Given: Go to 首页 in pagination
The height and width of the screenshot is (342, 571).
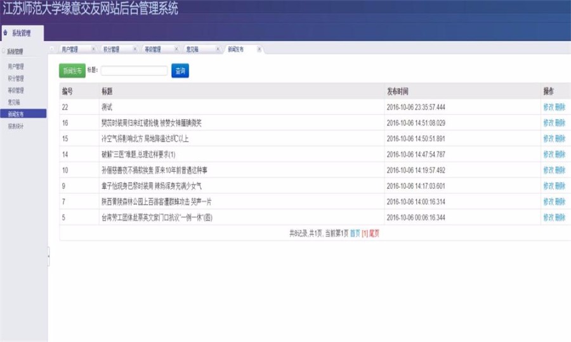Looking at the screenshot, I should click(355, 233).
